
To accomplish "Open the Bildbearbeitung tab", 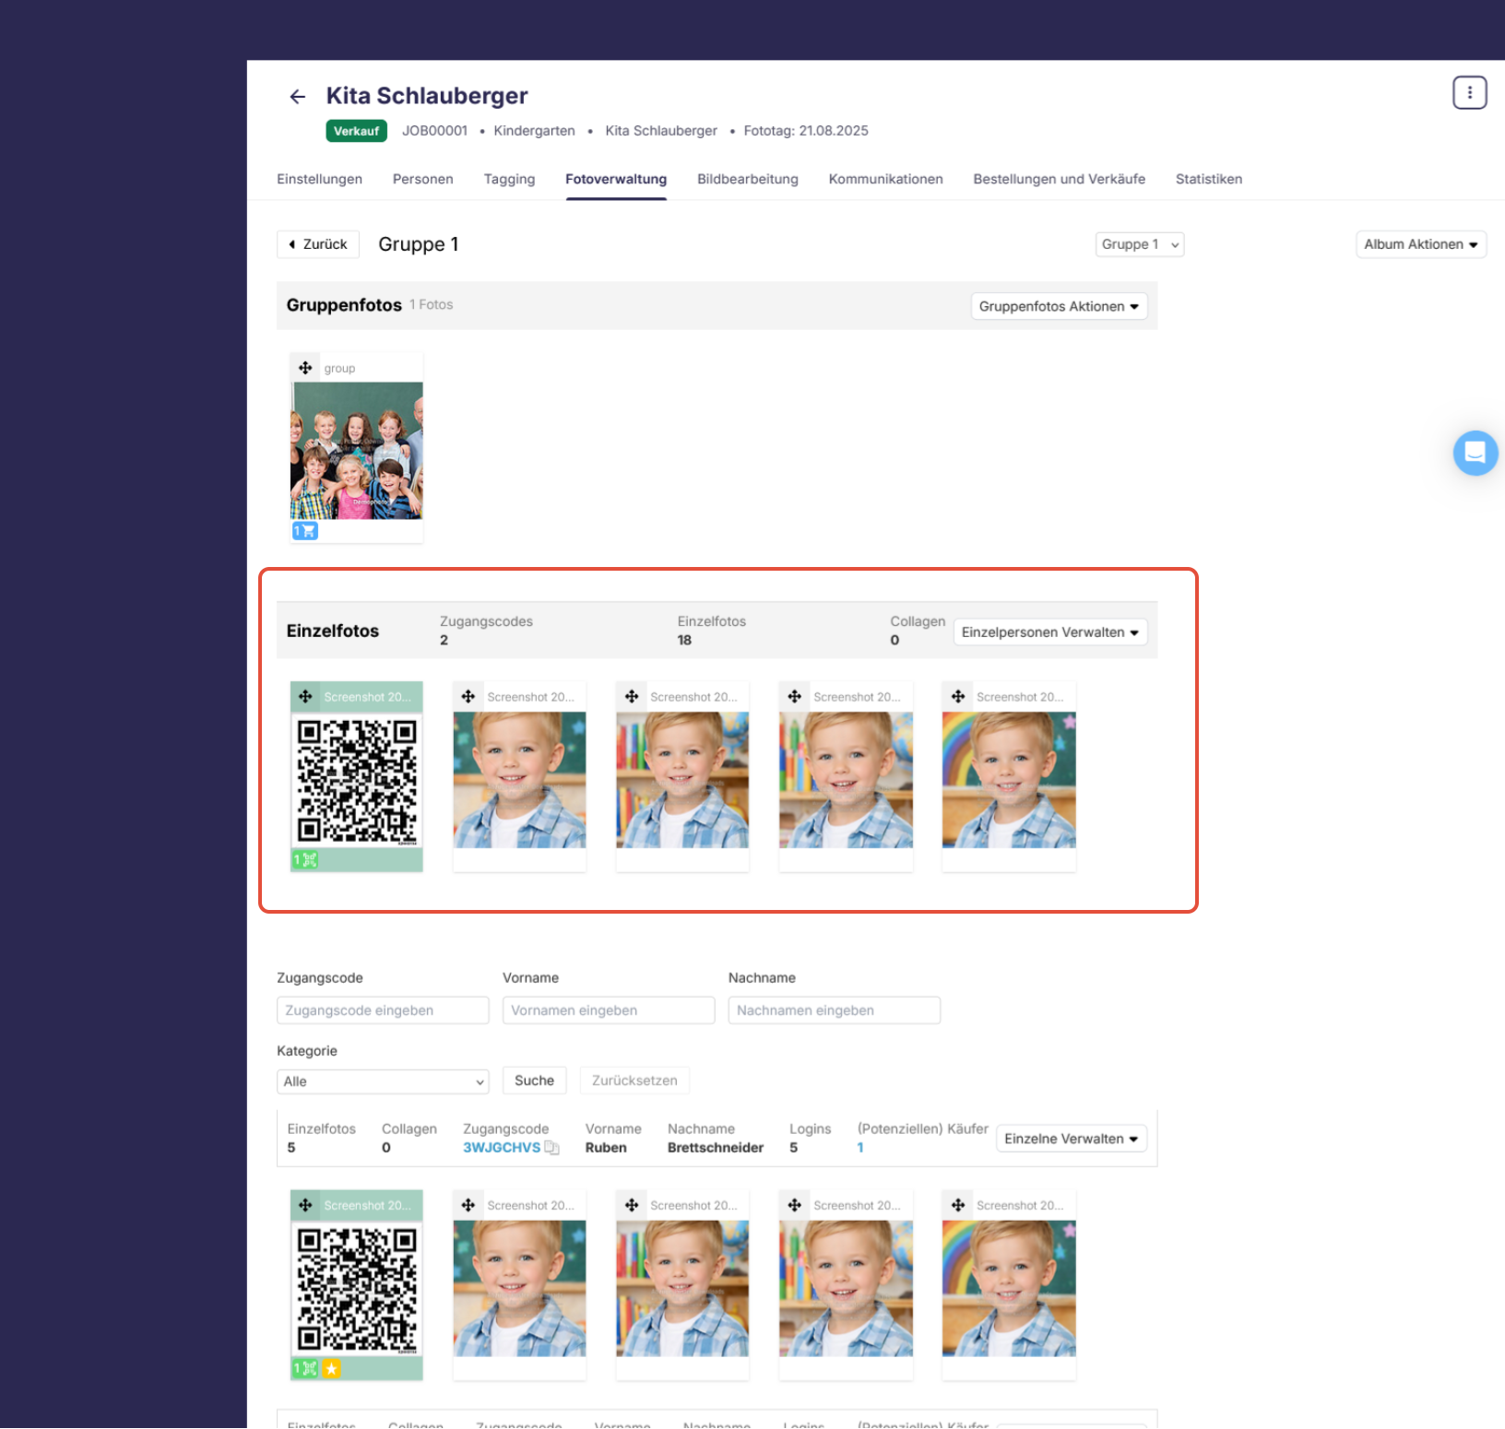I will coord(748,179).
